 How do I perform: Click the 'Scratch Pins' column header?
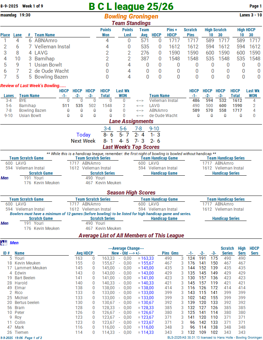point(190,32)
